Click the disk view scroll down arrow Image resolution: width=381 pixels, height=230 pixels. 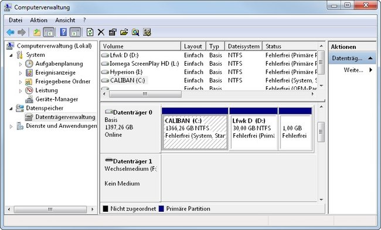tap(321, 199)
